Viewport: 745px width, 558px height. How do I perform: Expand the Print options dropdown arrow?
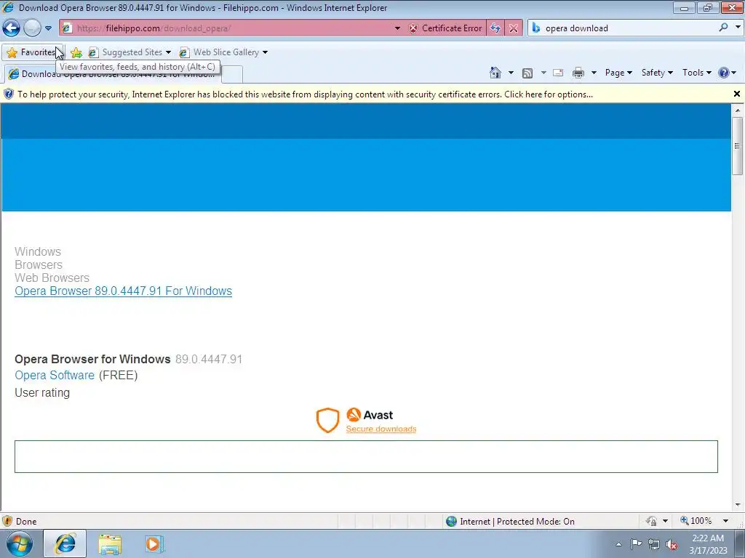coord(594,73)
